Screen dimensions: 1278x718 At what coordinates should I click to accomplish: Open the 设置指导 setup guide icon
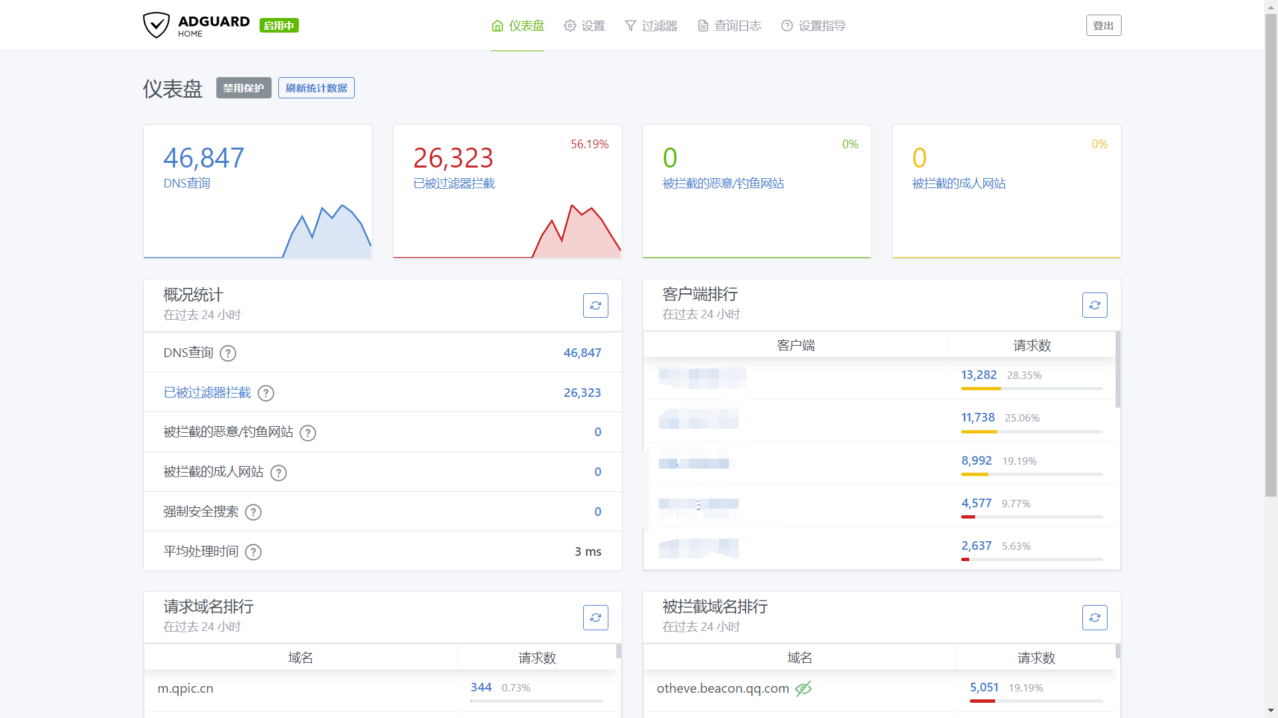(x=787, y=25)
